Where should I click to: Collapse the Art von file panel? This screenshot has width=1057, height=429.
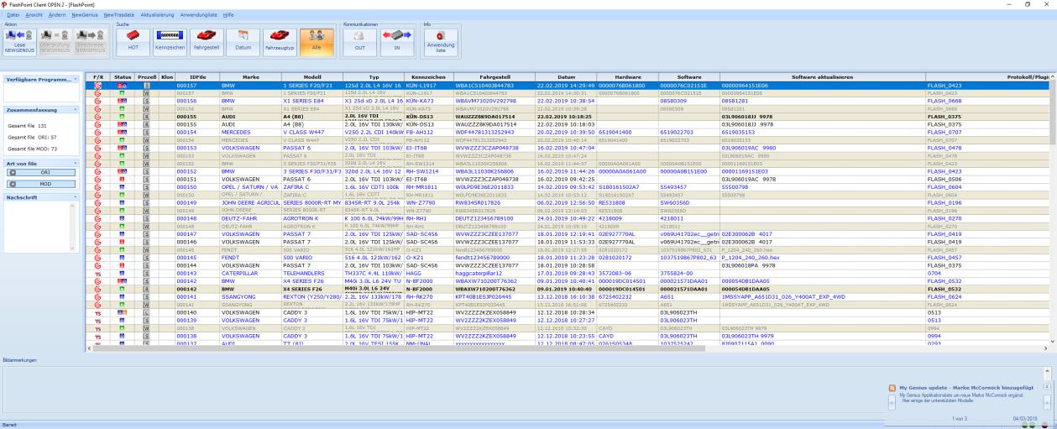(x=76, y=162)
